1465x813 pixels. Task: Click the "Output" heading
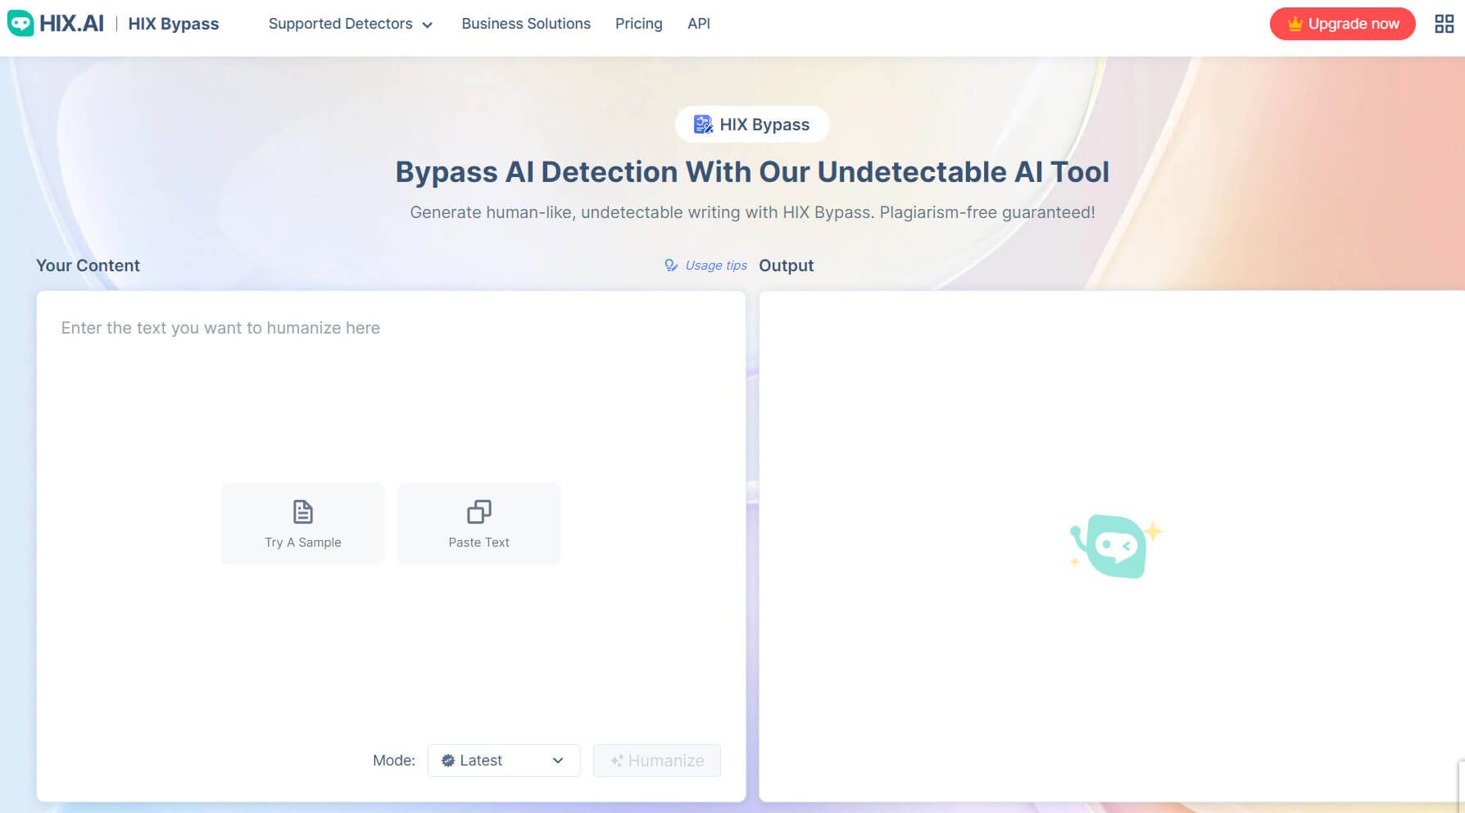[x=787, y=266]
